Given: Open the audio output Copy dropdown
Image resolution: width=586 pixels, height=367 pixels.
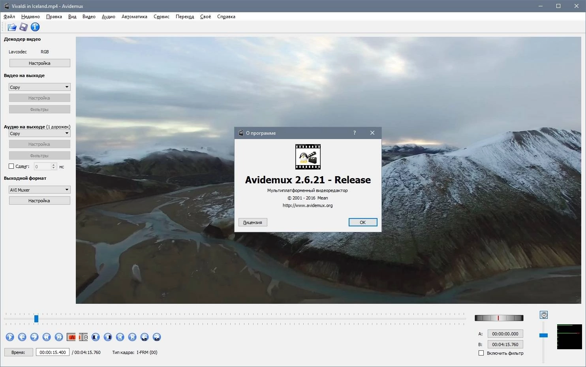Looking at the screenshot, I should click(x=39, y=134).
